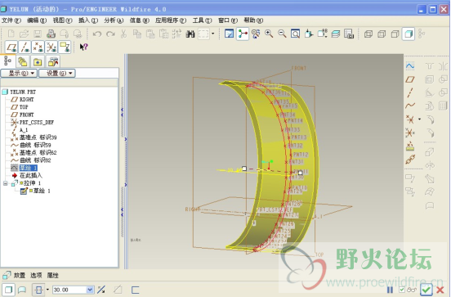Click the datum curve tool in right toolbar
This screenshot has width=451, height=297.
(410, 106)
